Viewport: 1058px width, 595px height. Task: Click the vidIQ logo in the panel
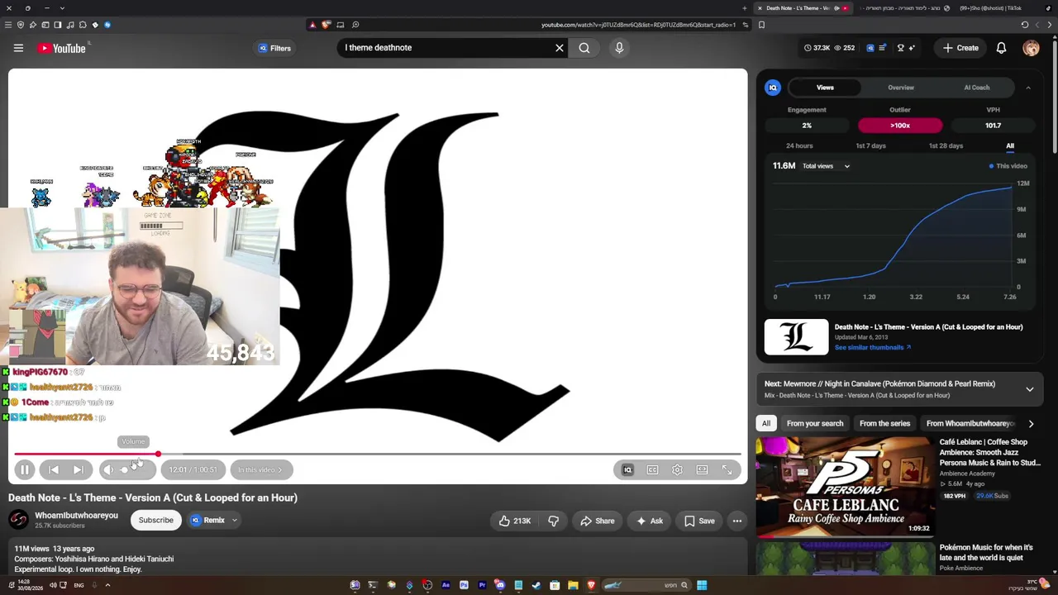773,88
